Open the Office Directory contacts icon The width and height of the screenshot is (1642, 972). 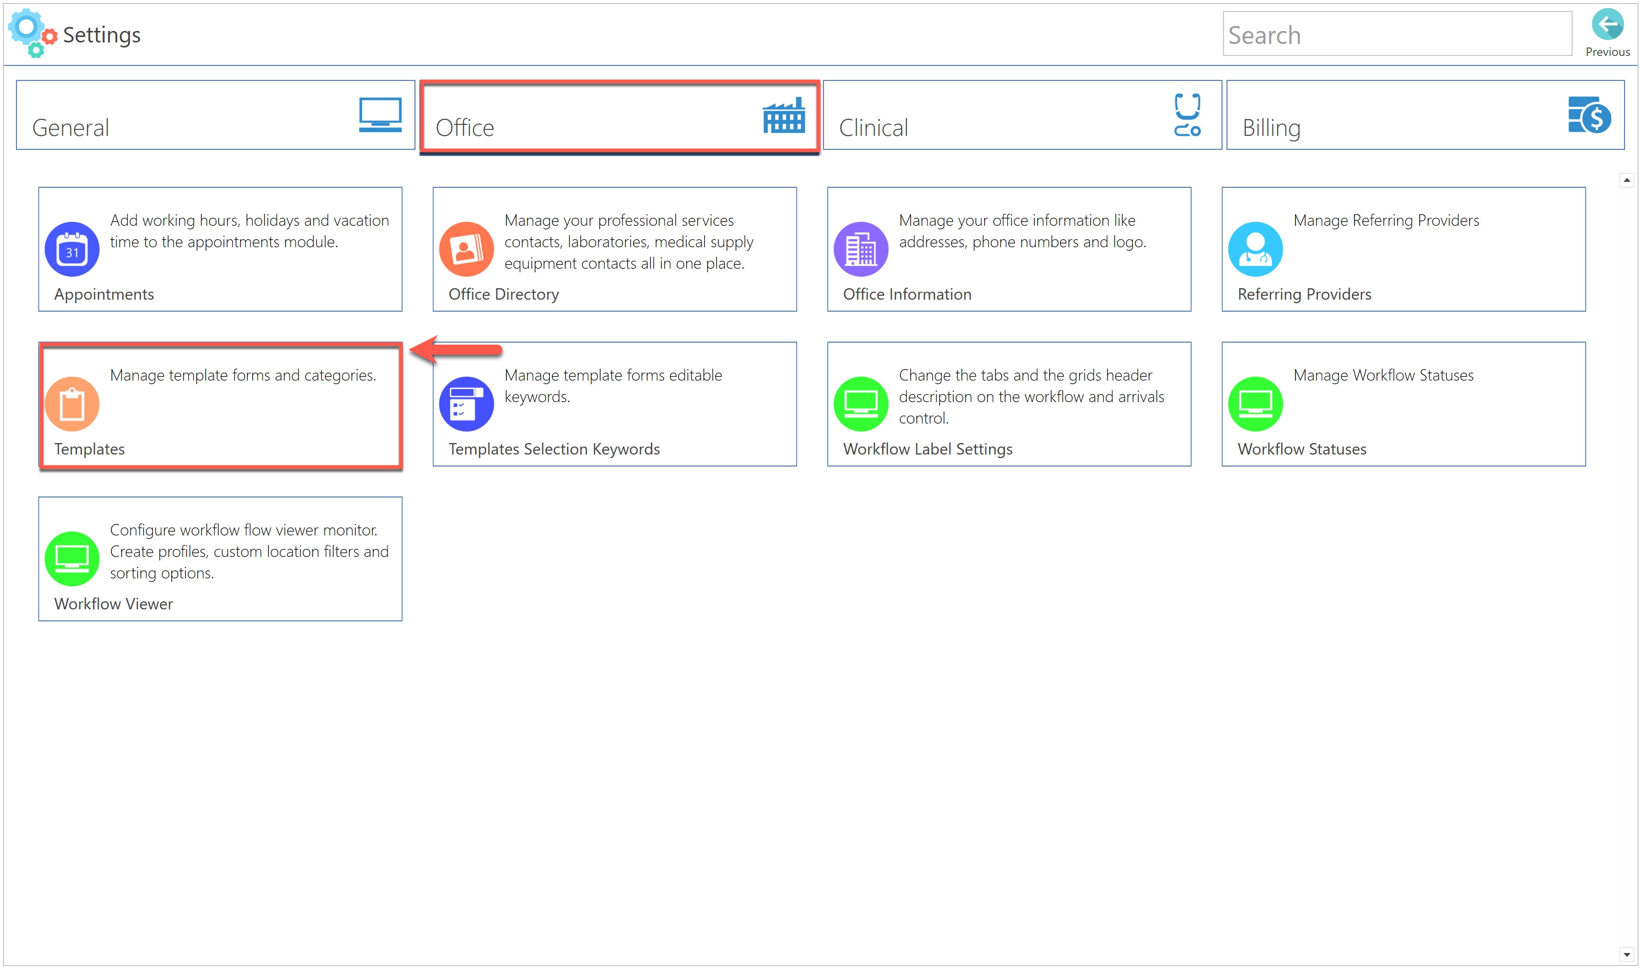(466, 250)
